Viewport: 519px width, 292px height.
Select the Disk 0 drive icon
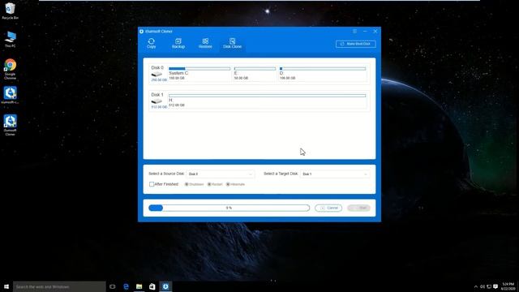[157, 75]
